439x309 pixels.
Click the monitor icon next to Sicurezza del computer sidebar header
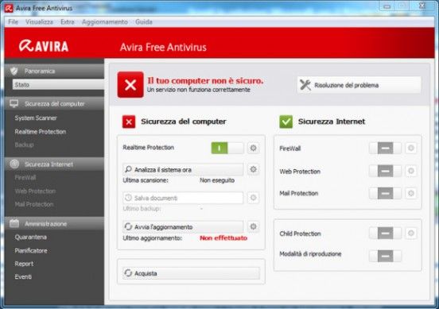pos(14,104)
